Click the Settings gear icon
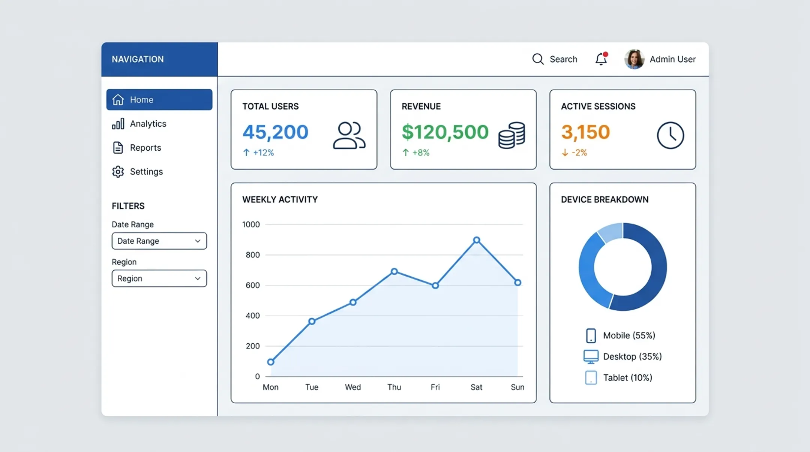810x452 pixels. click(118, 172)
